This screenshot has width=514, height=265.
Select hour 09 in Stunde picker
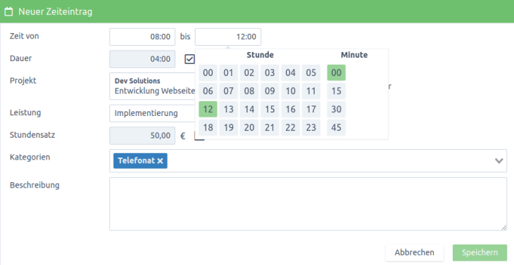tap(270, 91)
